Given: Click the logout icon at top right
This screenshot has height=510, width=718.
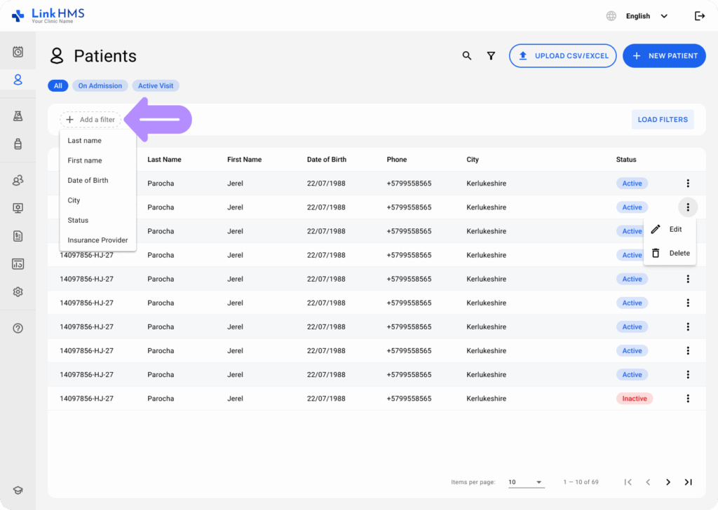Looking at the screenshot, I should [700, 15].
